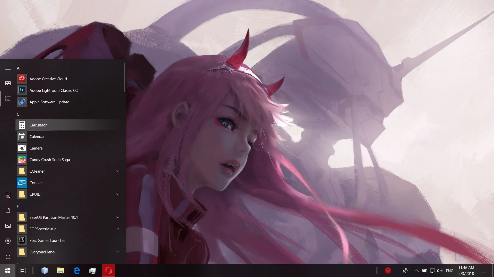Select the 'Calendar' text label
The width and height of the screenshot is (494, 277).
[x=37, y=136]
